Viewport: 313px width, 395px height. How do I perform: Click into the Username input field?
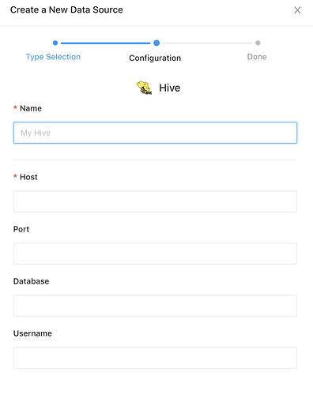[x=155, y=358]
